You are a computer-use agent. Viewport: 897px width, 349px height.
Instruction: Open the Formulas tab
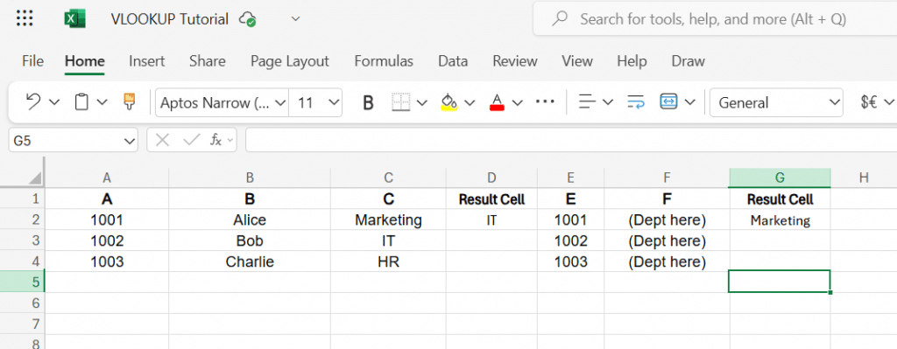(384, 61)
